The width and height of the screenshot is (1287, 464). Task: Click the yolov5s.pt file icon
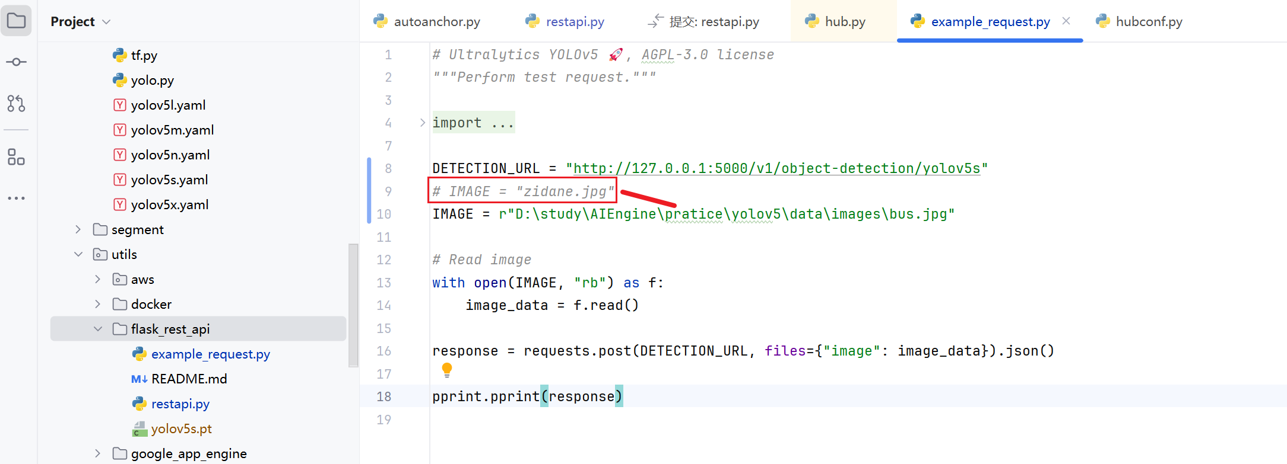[140, 428]
